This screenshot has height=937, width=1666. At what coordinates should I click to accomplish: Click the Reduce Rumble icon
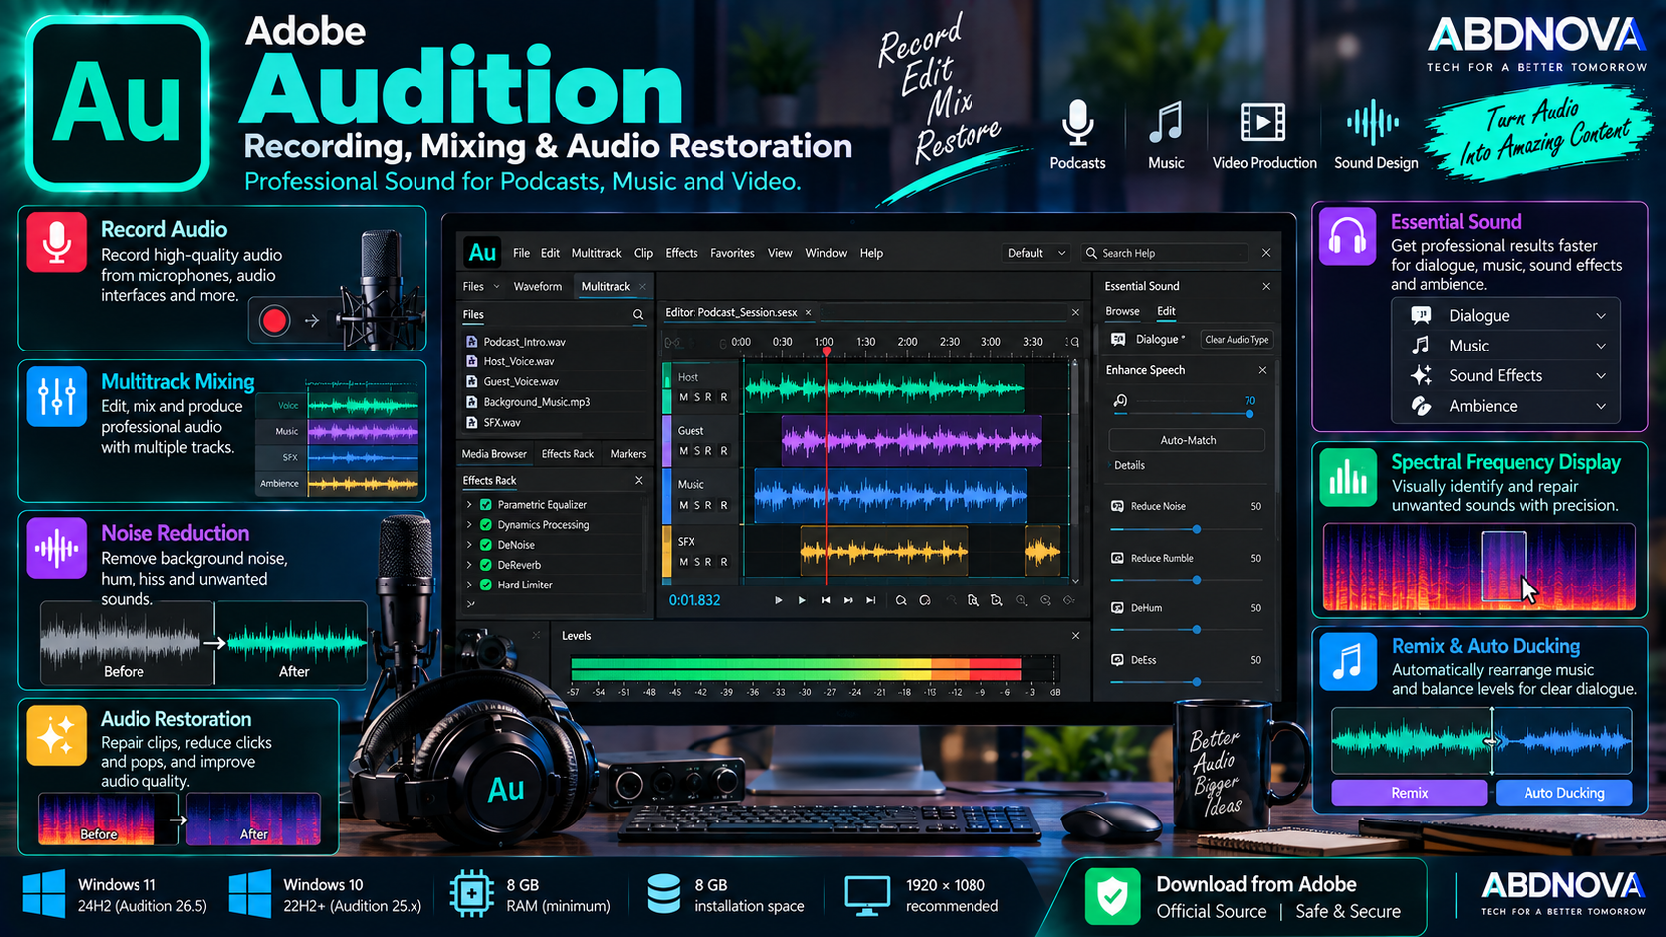[1117, 558]
